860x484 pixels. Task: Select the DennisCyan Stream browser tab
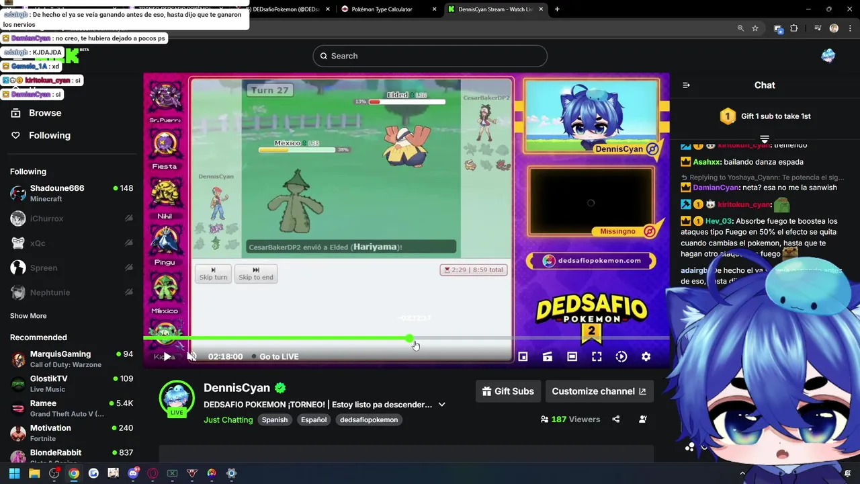(x=496, y=9)
